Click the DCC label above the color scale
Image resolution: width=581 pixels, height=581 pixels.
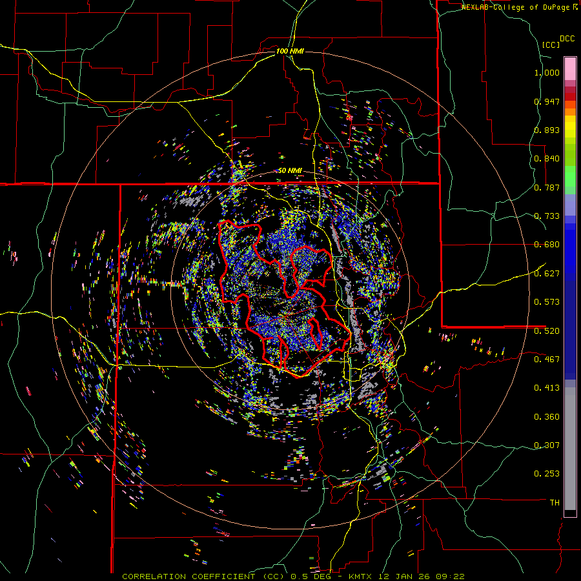(567, 39)
